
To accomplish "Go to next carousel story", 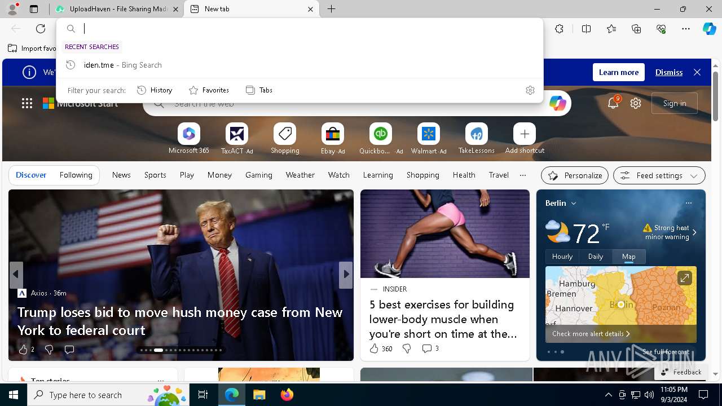I will pyautogui.click(x=346, y=275).
